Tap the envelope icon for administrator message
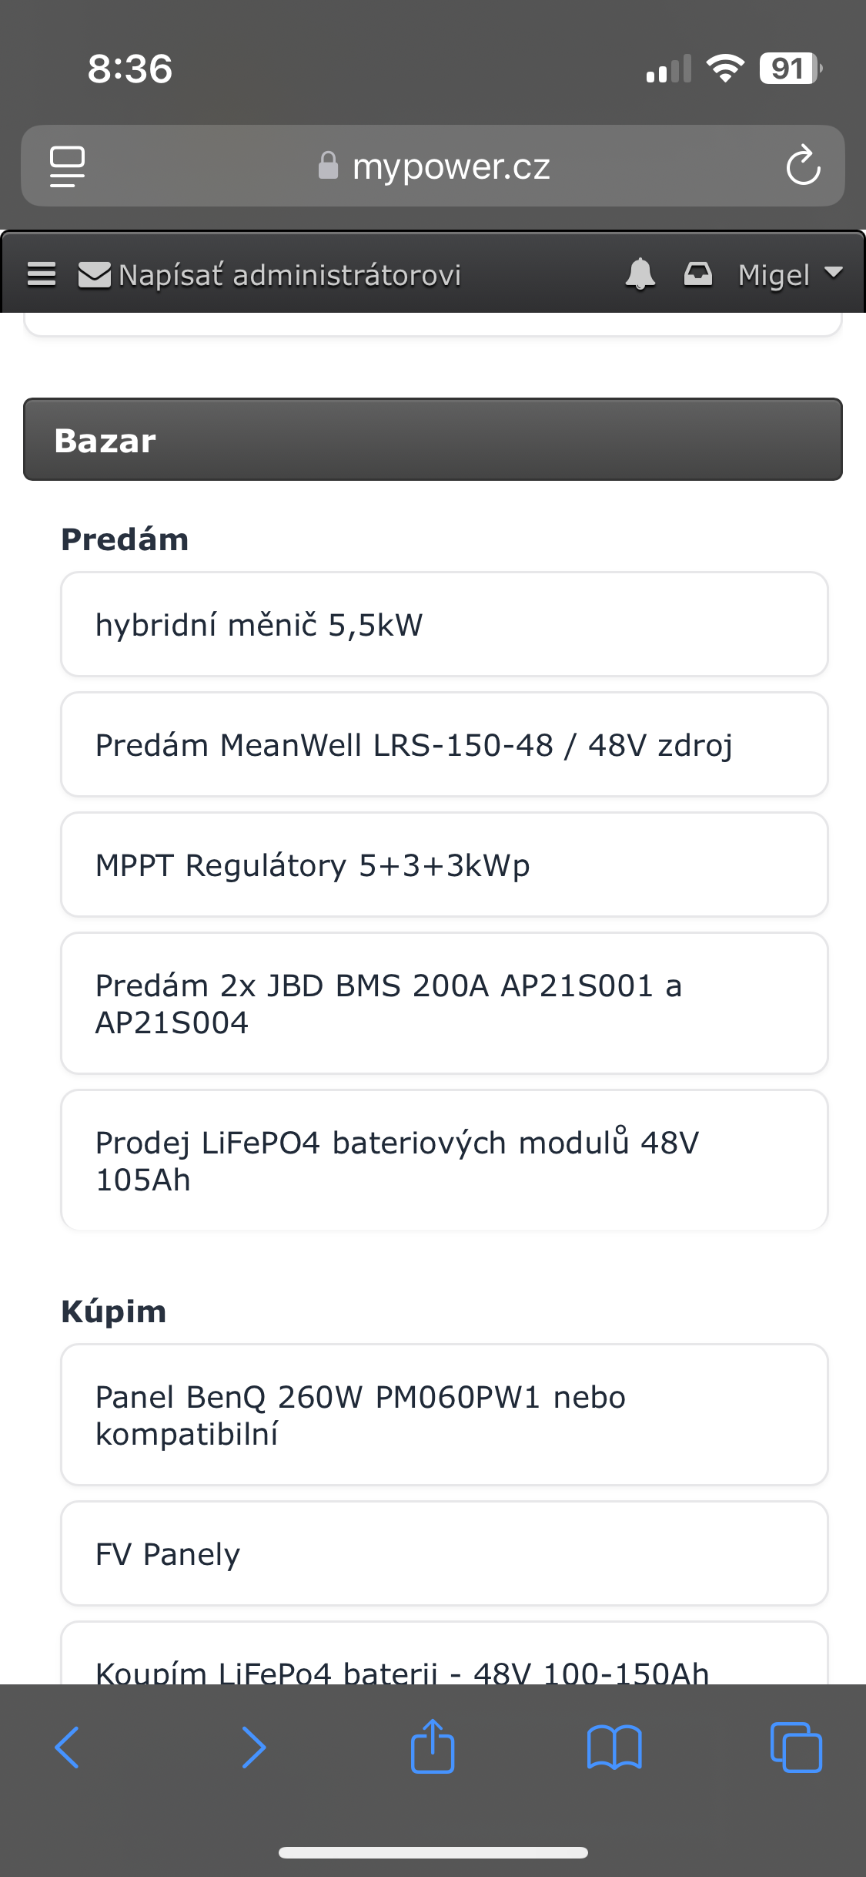The height and width of the screenshot is (1877, 866). [95, 275]
